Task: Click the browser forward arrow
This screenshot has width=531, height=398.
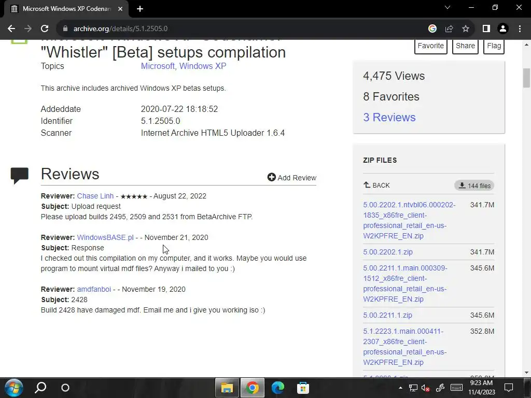Action: (28, 29)
